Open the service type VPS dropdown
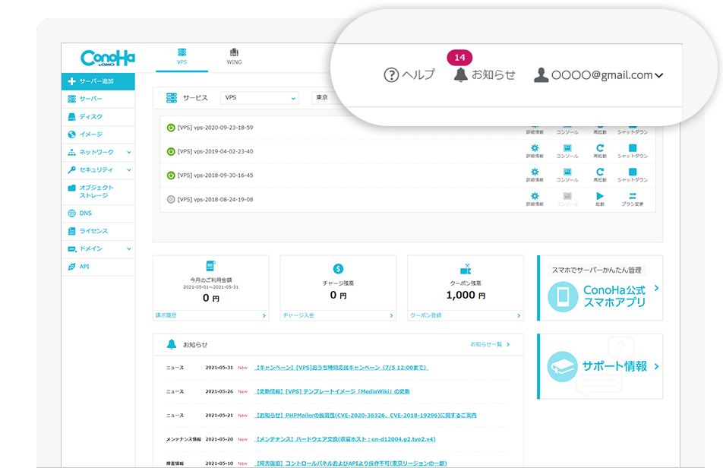 coord(259,98)
